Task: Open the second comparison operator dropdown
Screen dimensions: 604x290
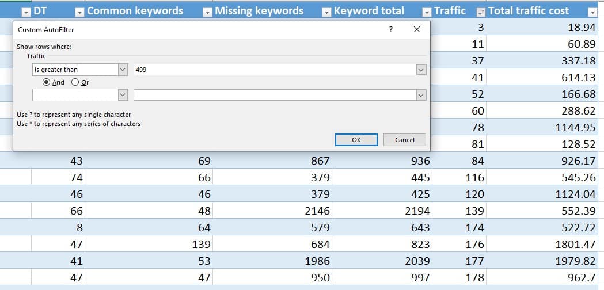Action: (x=123, y=95)
